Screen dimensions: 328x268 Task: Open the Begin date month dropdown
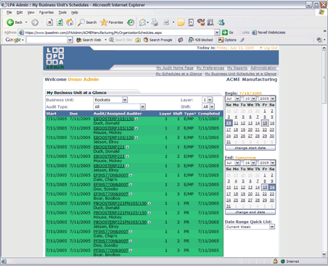tap(237, 99)
